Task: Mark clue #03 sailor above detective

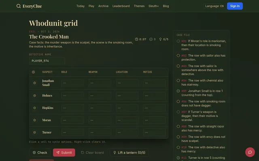Action: (178, 66)
